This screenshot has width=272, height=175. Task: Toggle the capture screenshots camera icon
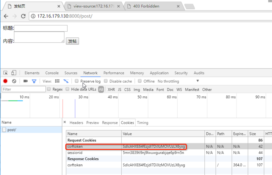[x=25, y=81]
